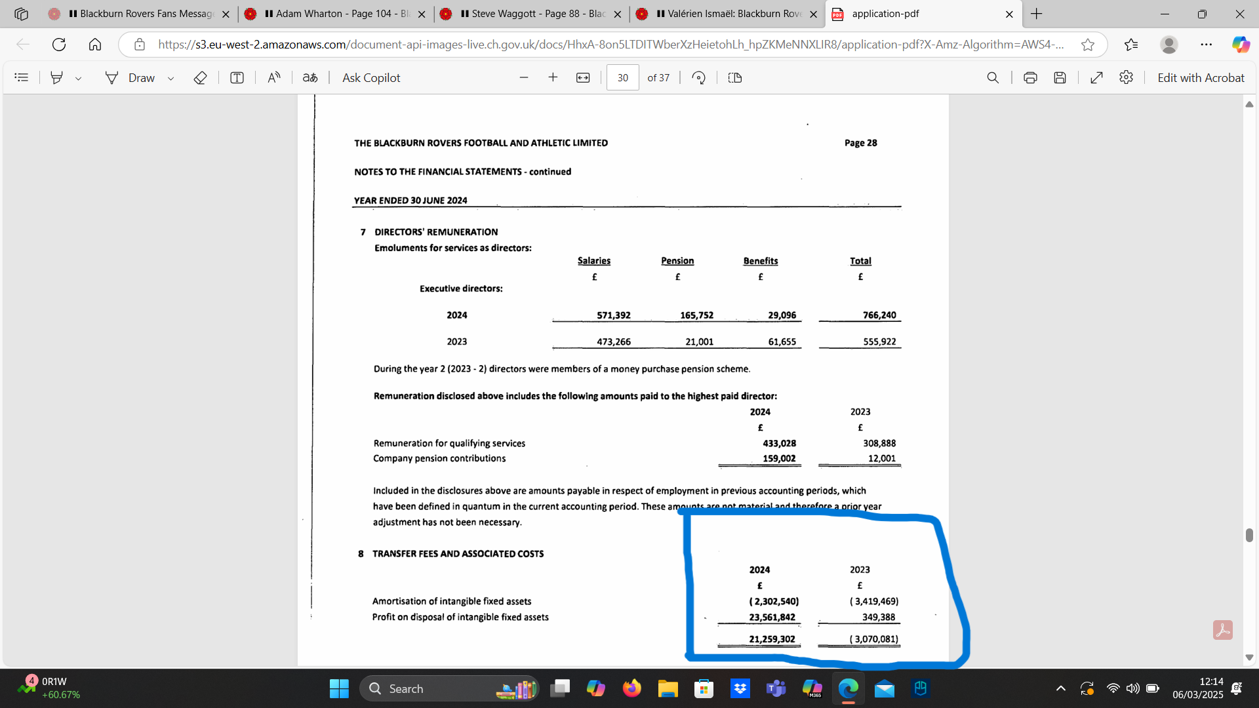
Task: Click the Add text tool
Action: click(x=237, y=77)
